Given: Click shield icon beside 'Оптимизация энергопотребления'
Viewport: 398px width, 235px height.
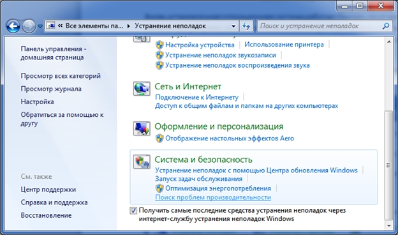Looking at the screenshot, I should click(x=159, y=188).
